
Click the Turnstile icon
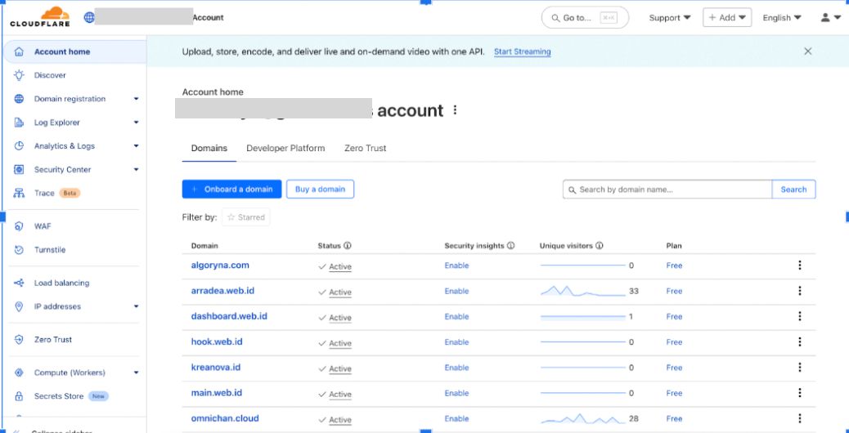click(19, 250)
